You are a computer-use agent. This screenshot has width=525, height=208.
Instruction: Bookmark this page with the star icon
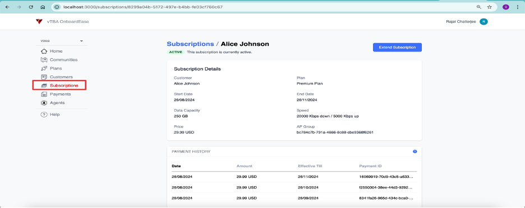click(490, 7)
